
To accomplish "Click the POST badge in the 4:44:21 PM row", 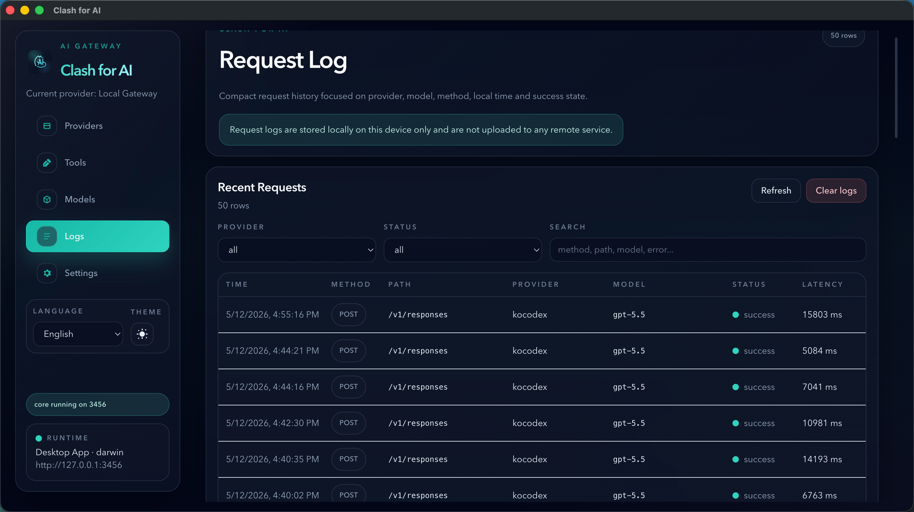I will point(348,351).
